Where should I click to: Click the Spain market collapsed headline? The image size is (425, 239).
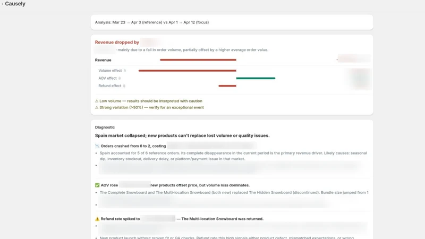click(x=182, y=135)
